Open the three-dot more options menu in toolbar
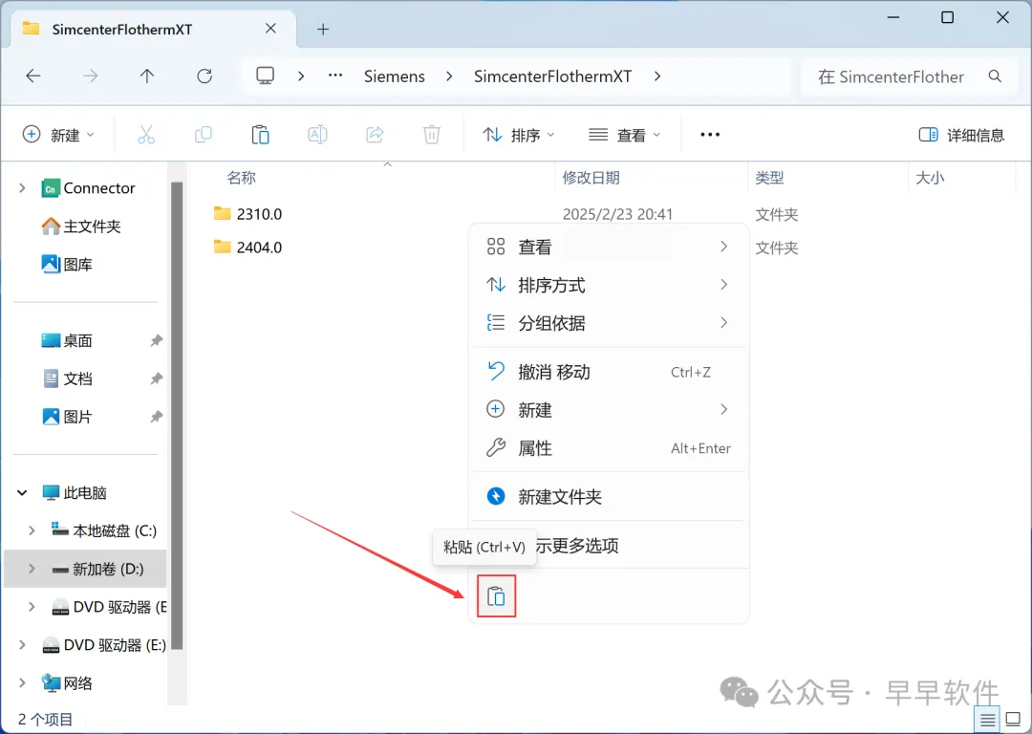 (x=710, y=135)
